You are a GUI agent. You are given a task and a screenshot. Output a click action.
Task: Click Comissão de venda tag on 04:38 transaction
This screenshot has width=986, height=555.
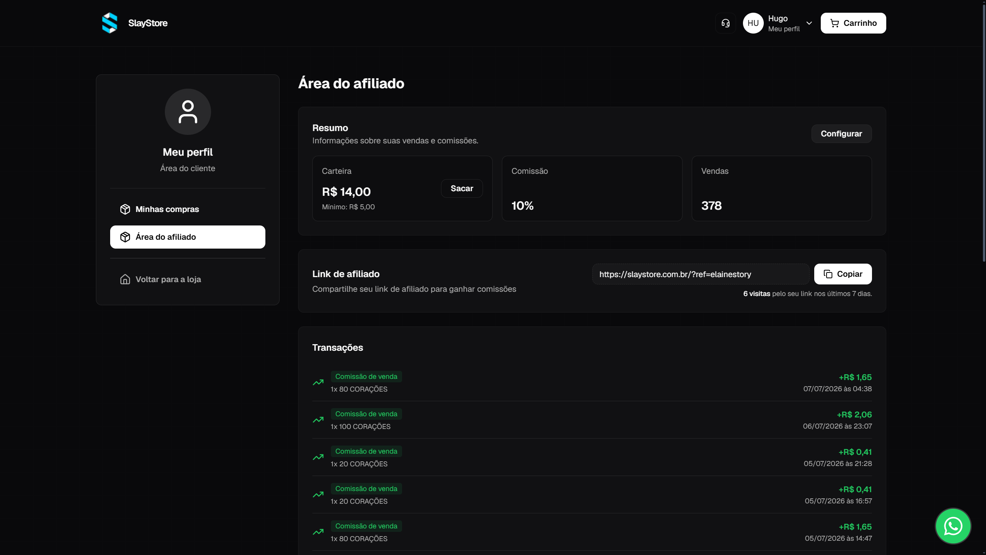tap(366, 377)
